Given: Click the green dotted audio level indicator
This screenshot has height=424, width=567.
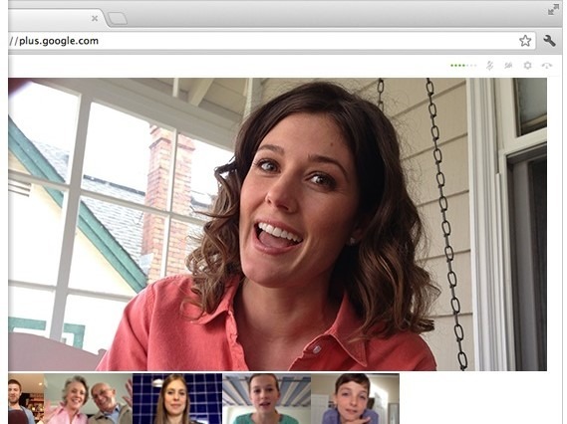Looking at the screenshot, I should pos(463,66).
